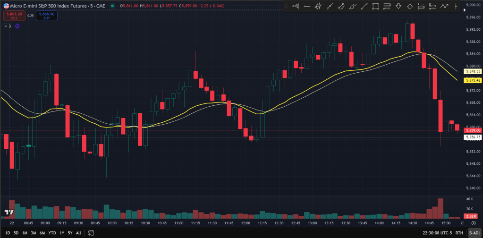Expand the collapsed indicators legend showing 3
Image resolution: width=483 pixels, height=238 pixels.
[8, 26]
